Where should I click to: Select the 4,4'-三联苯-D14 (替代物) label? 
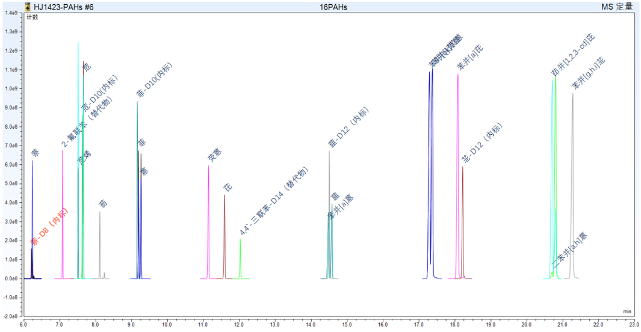(x=274, y=201)
